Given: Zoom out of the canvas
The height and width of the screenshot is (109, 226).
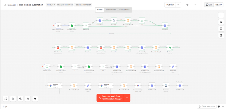Looking at the screenshot, I should (20, 99).
